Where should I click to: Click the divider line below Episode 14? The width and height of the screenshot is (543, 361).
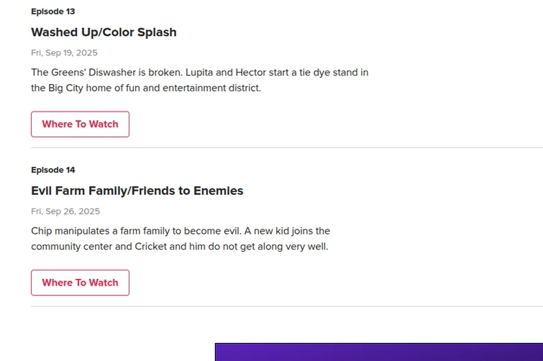[286, 306]
